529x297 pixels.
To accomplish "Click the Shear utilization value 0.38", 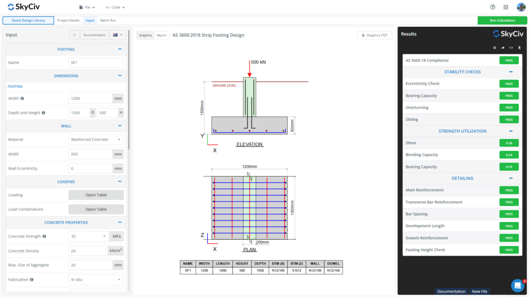I will pyautogui.click(x=509, y=143).
